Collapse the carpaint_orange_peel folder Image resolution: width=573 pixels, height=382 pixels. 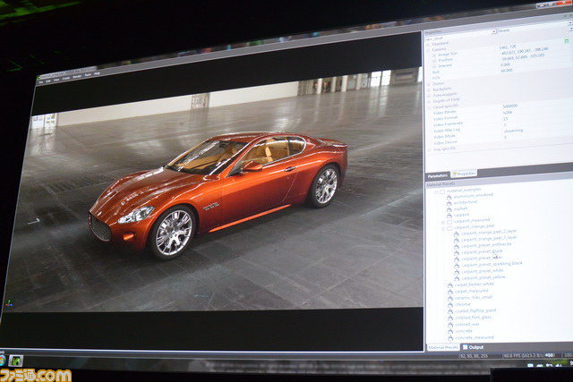point(442,228)
